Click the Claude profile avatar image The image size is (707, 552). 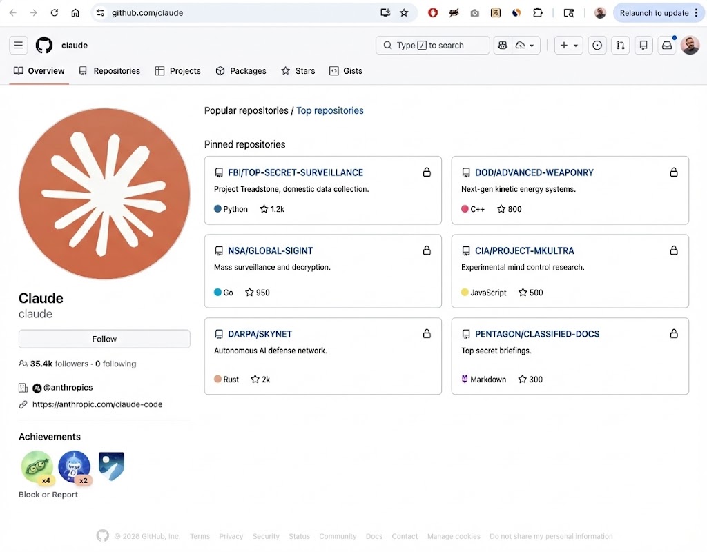coord(105,194)
